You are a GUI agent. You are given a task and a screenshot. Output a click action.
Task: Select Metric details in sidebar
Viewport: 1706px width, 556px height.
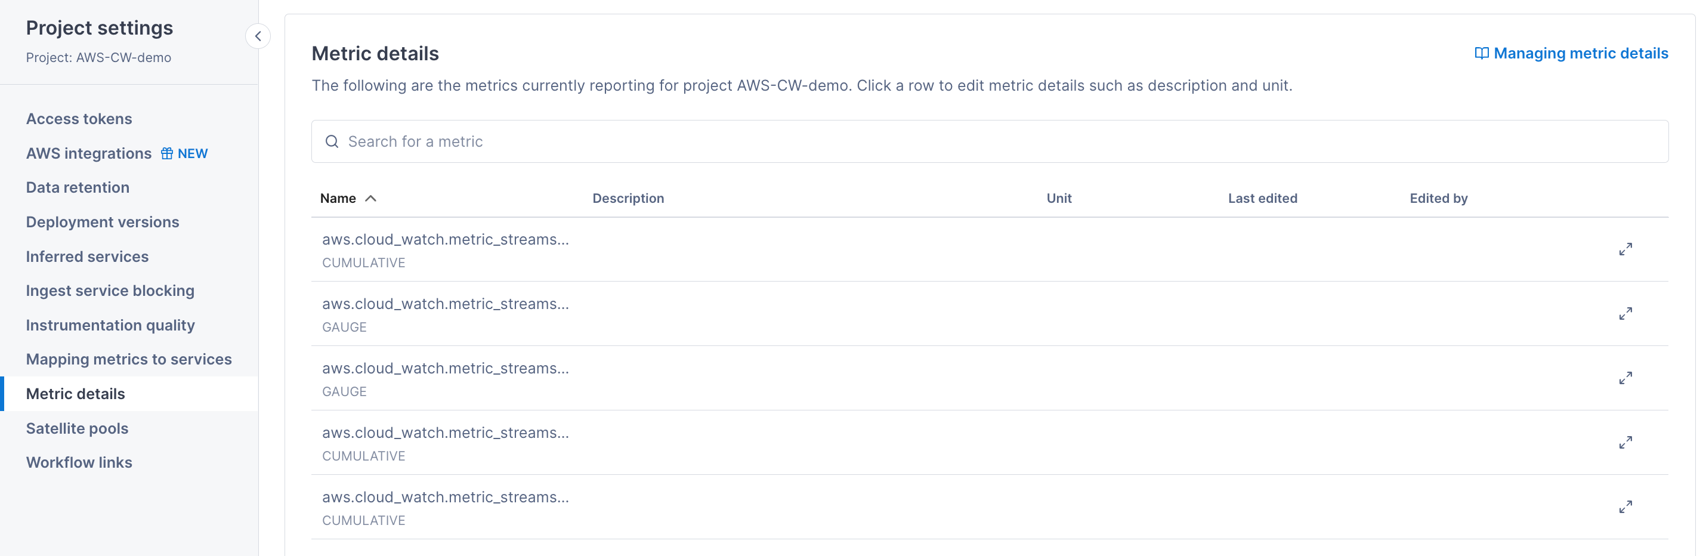point(75,394)
